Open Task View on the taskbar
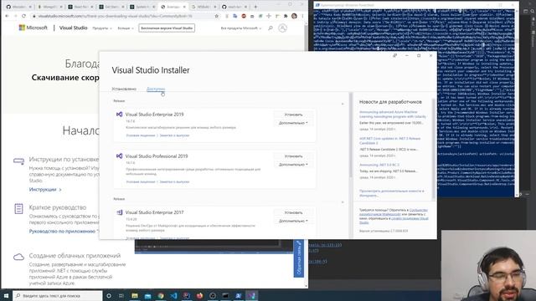This screenshot has width=536, height=301. tap(121, 295)
